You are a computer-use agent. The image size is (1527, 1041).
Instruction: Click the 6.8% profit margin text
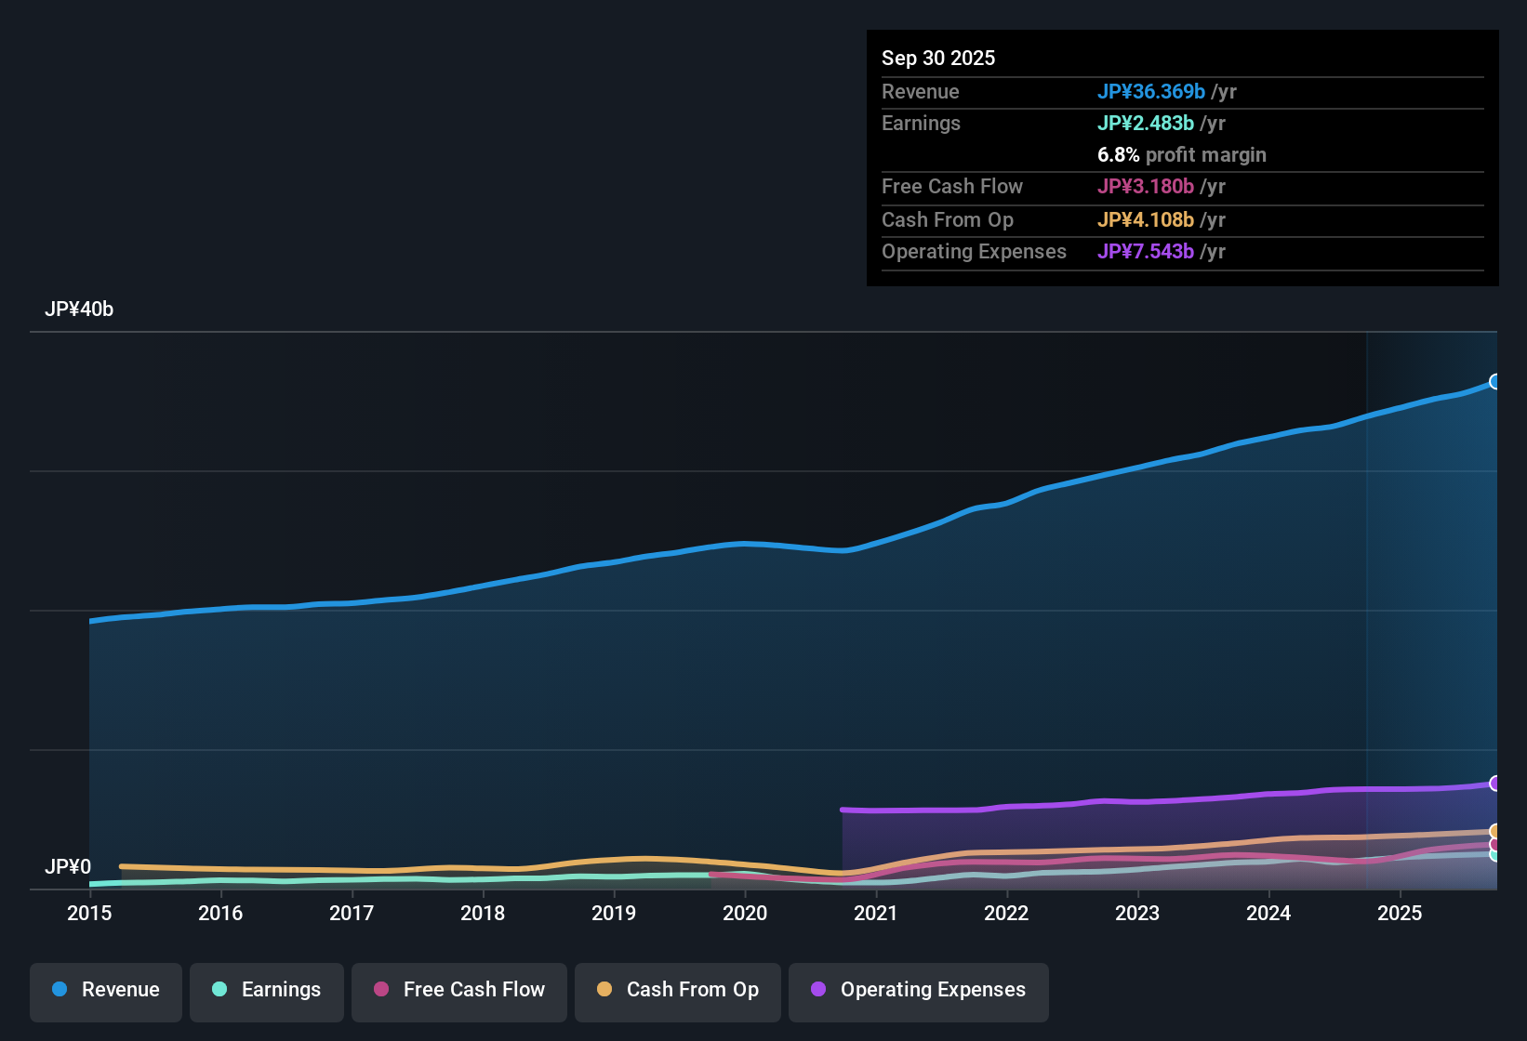coord(1182,155)
